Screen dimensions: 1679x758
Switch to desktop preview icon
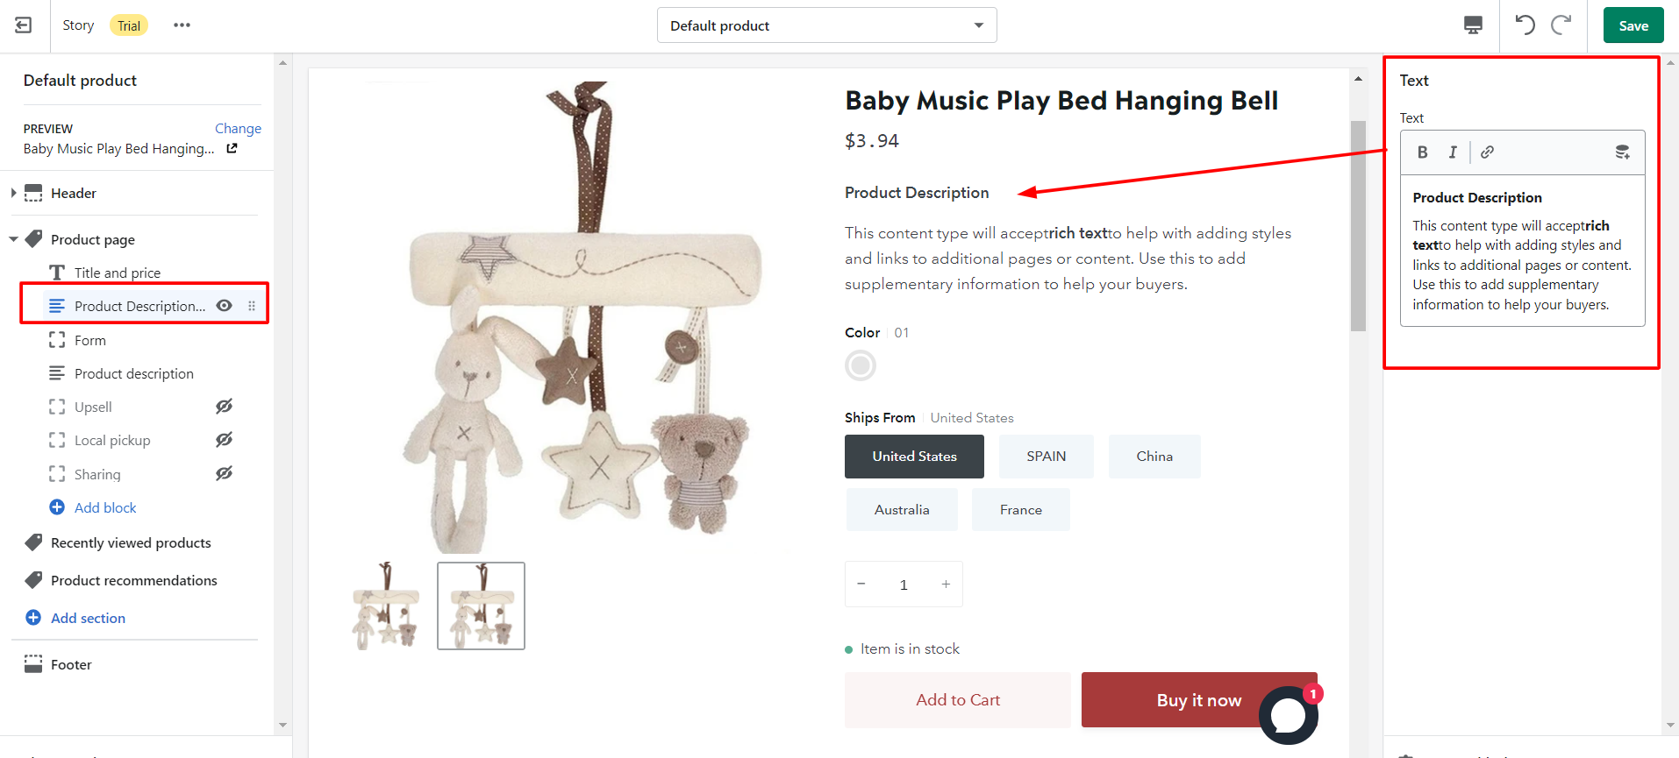(x=1473, y=25)
